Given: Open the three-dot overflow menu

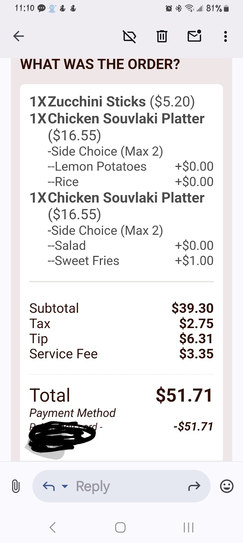Looking at the screenshot, I should (225, 36).
